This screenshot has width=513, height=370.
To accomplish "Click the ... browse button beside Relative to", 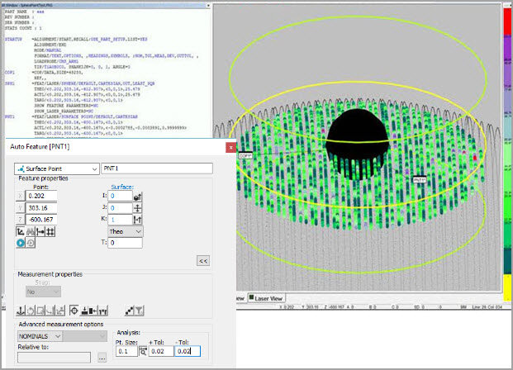I will 102,358.
